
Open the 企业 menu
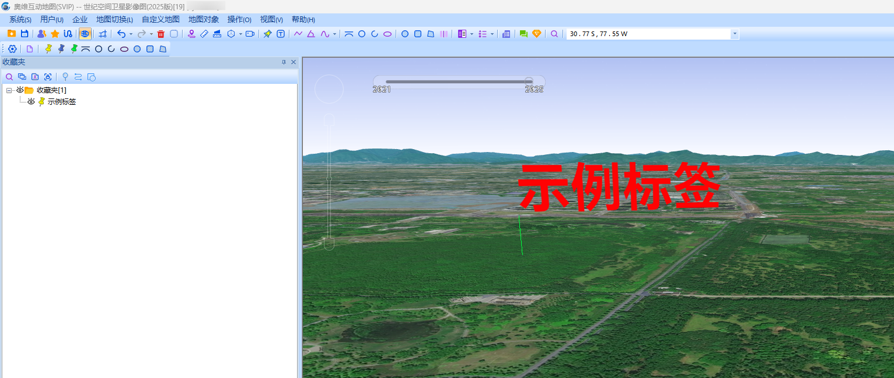click(x=80, y=19)
